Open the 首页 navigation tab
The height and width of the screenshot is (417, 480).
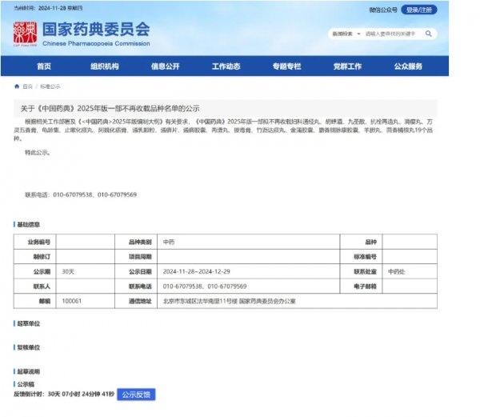pyautogui.click(x=43, y=66)
